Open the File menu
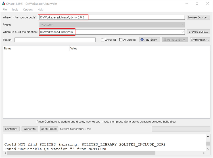 (x=5, y=9)
